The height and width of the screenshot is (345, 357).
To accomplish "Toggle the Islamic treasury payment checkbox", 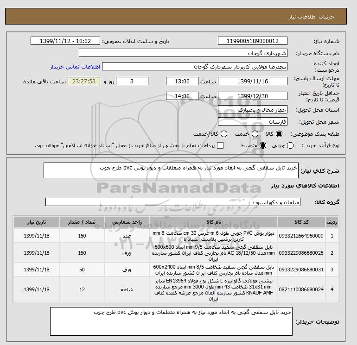I will click(220, 145).
